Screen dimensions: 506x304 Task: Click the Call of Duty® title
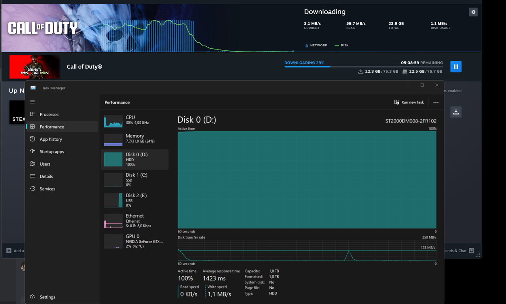pyautogui.click(x=85, y=67)
